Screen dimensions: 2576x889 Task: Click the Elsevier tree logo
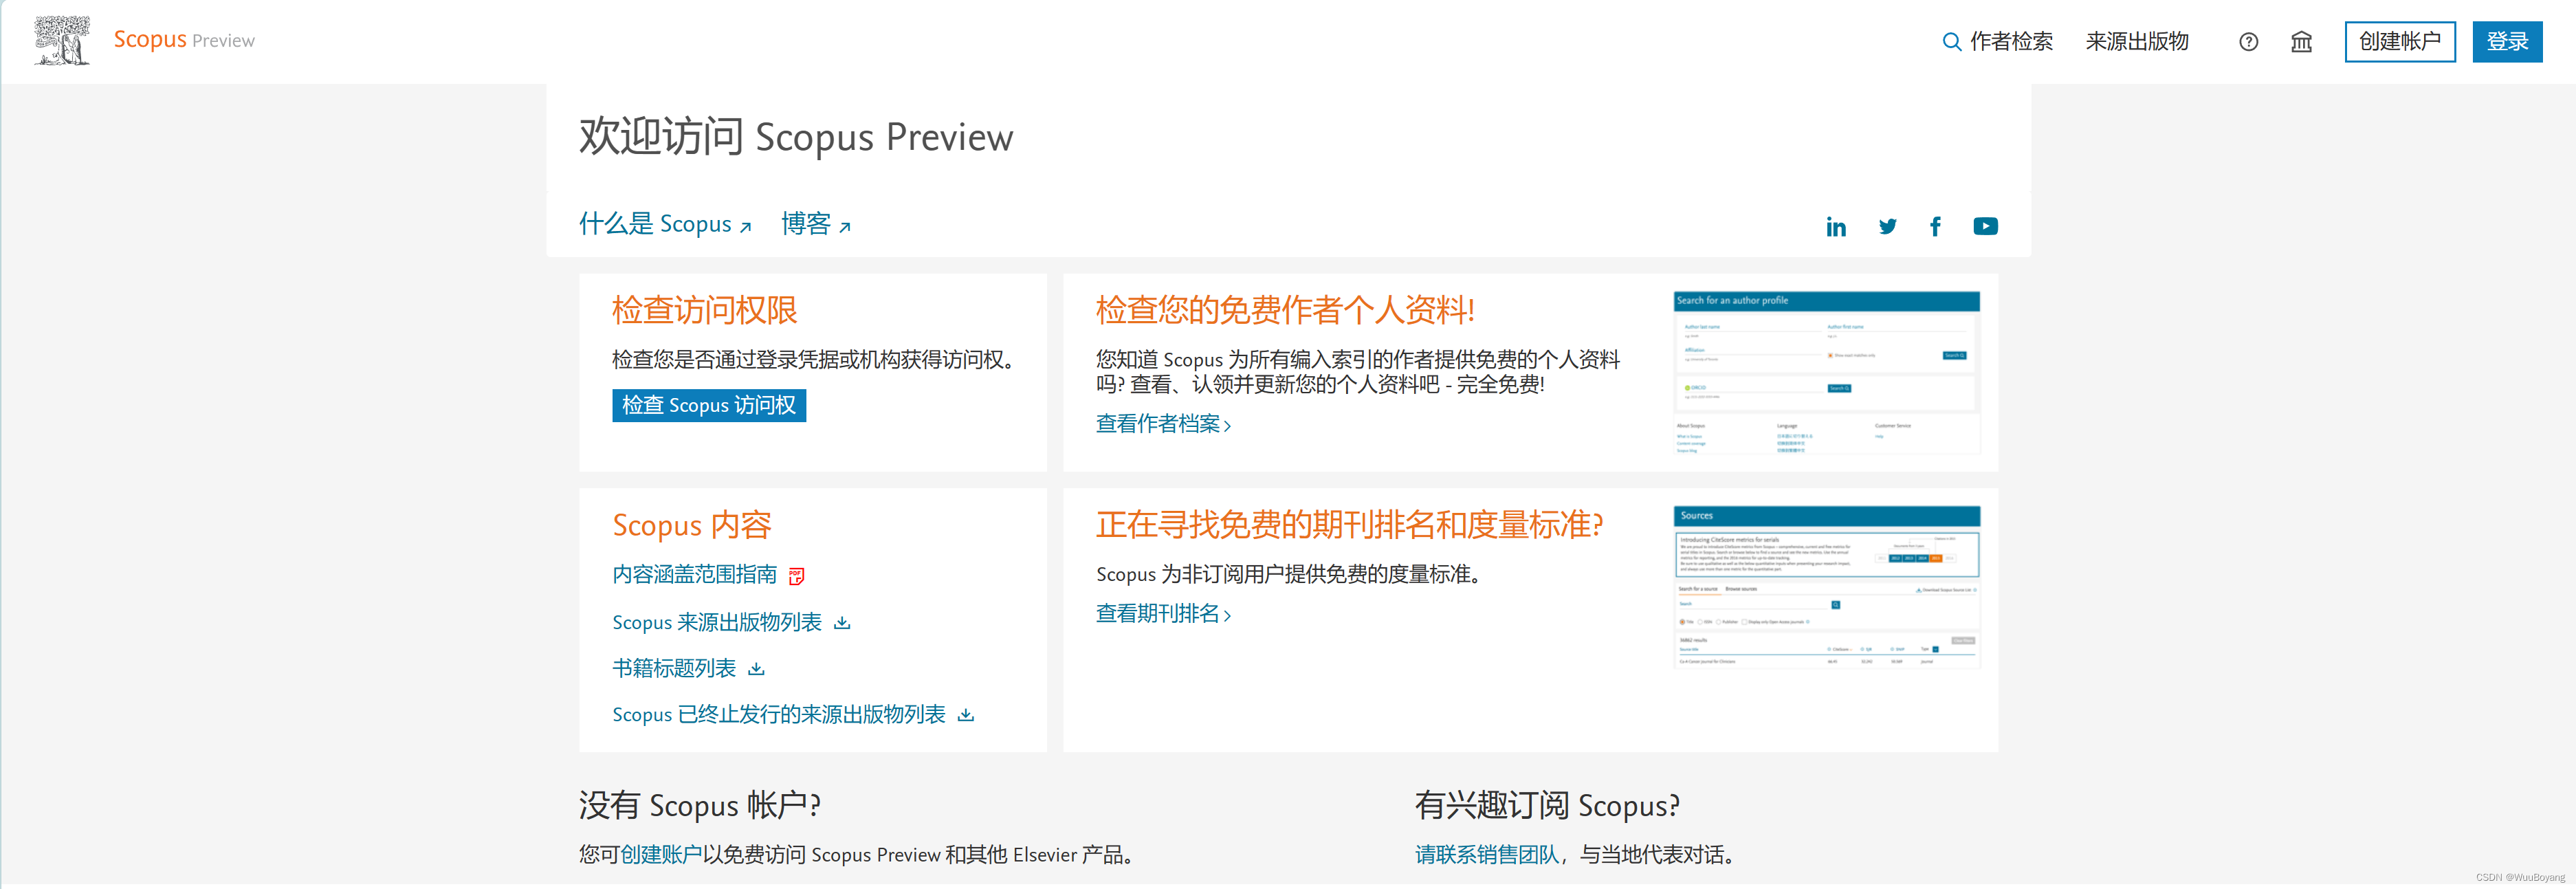click(62, 40)
